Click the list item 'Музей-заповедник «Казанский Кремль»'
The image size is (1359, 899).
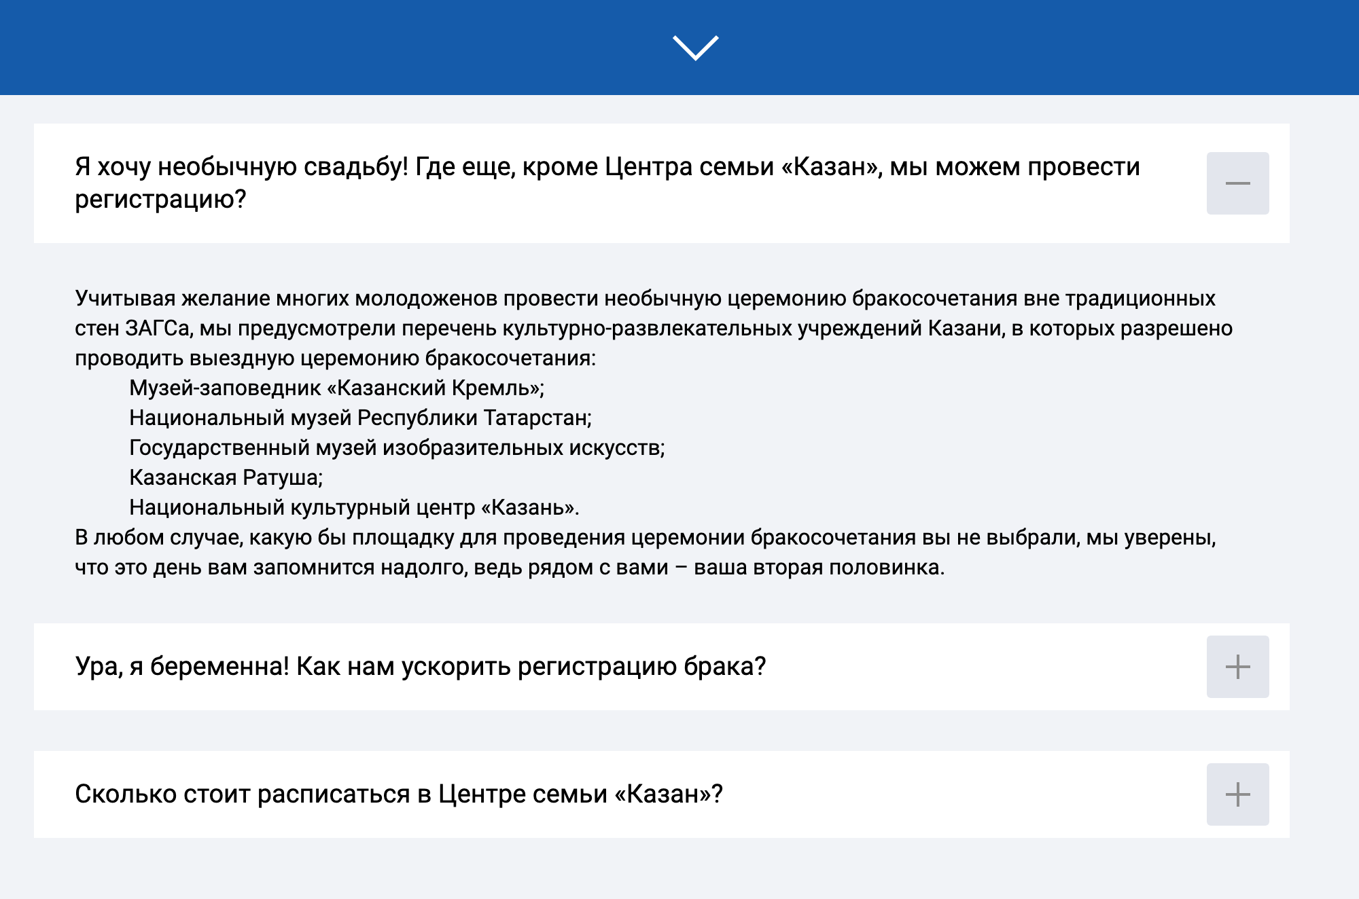click(x=337, y=388)
